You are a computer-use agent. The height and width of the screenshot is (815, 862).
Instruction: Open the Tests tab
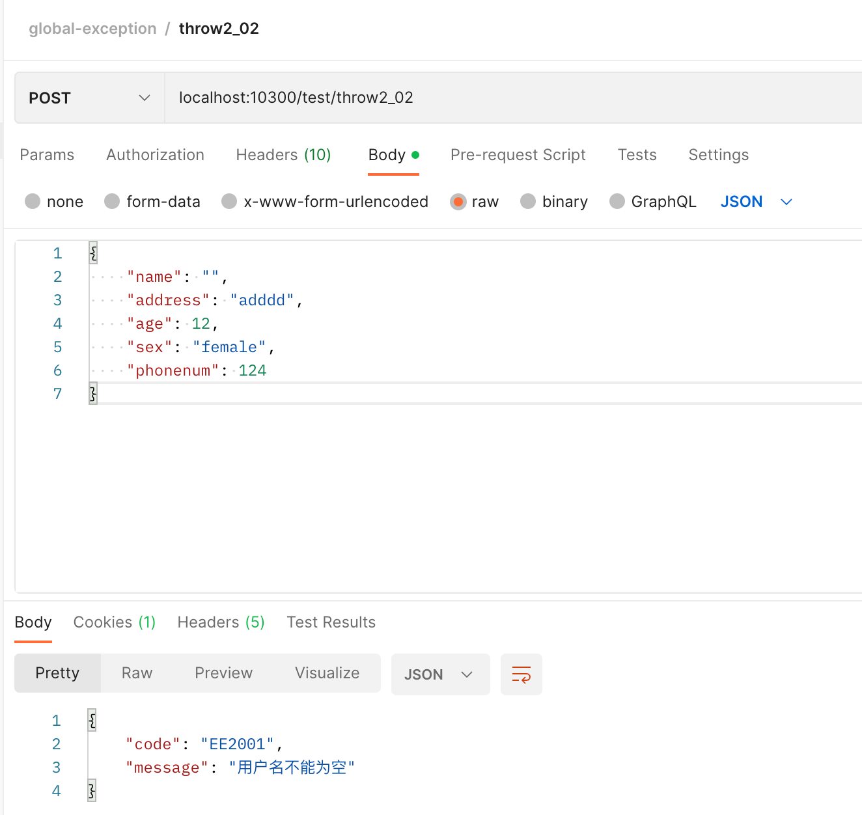click(x=637, y=155)
